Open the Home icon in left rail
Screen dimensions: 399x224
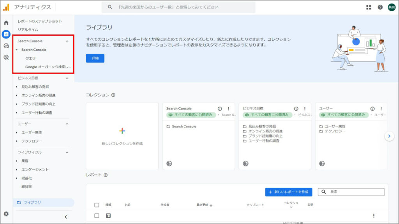click(x=6, y=23)
